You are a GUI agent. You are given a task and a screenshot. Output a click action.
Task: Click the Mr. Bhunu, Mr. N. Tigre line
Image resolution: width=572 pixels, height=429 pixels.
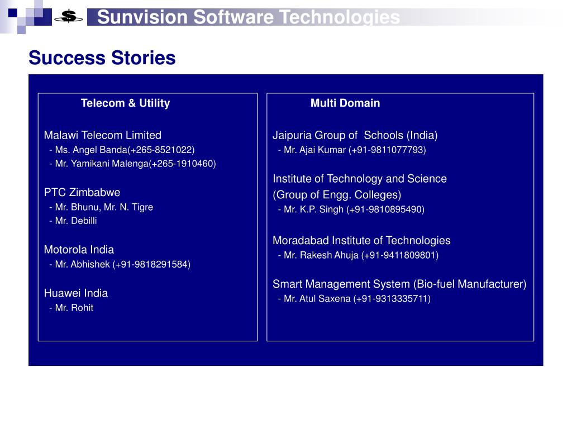tap(101, 207)
